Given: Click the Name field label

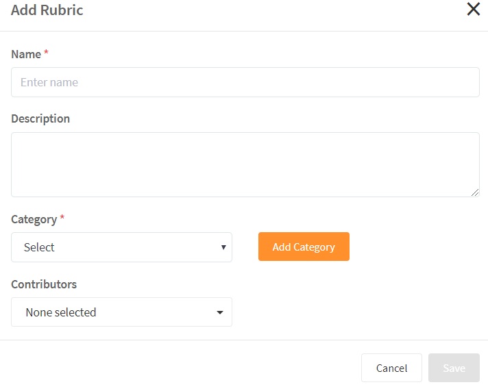Looking at the screenshot, I should [x=26, y=54].
